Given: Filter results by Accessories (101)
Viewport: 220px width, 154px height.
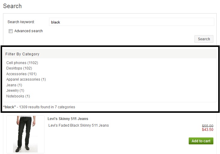Looking at the screenshot, I should tap(21, 74).
